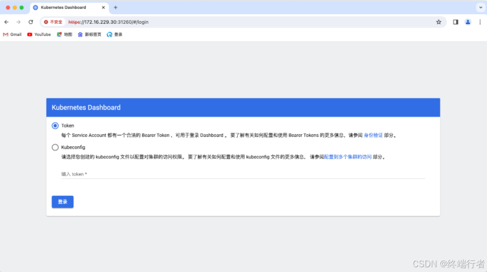Click the macOS red close window button
This screenshot has height=272, width=487.
point(8,7)
